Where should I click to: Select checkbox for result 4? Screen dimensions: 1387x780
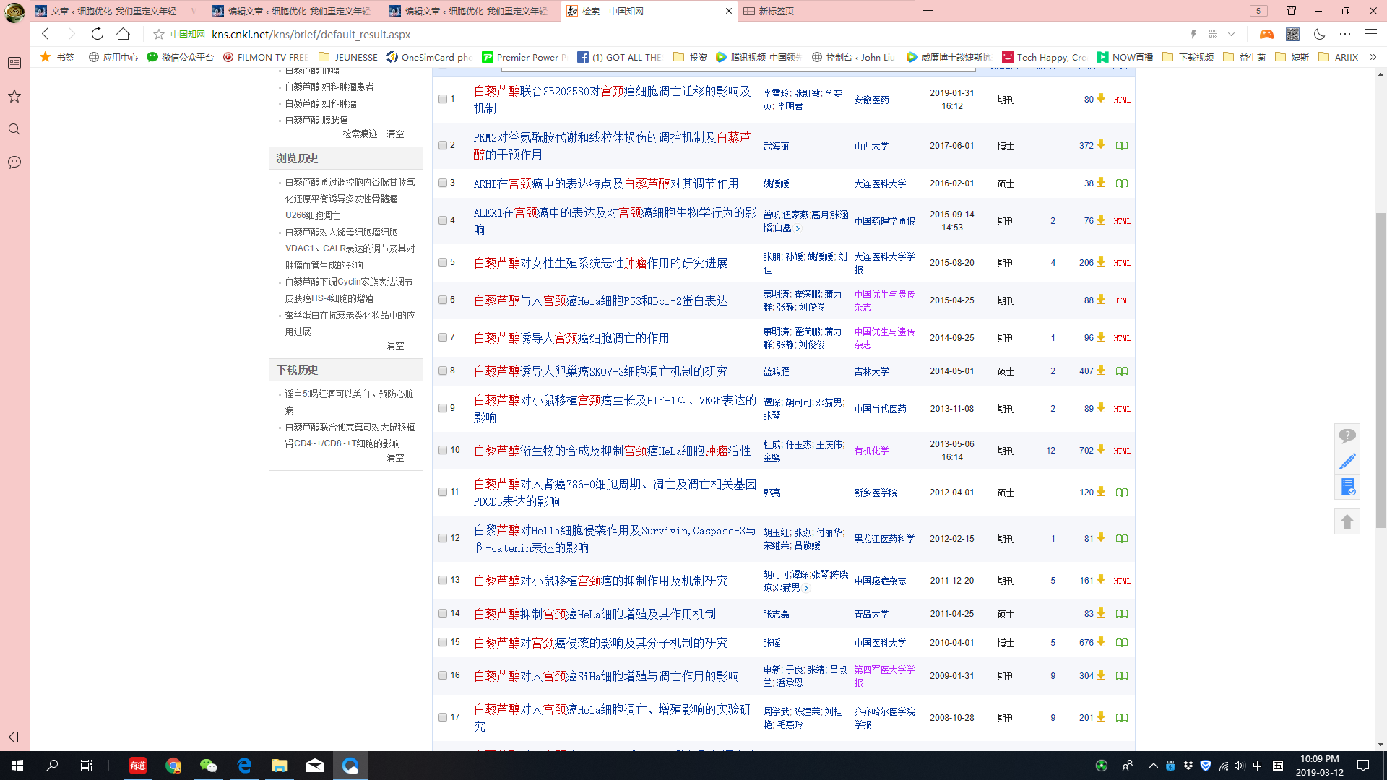pyautogui.click(x=443, y=220)
